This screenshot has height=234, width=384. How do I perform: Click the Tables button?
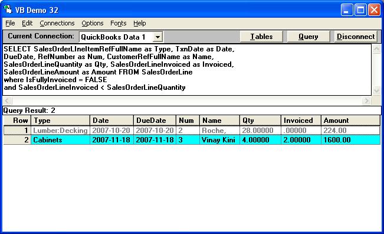coord(261,37)
